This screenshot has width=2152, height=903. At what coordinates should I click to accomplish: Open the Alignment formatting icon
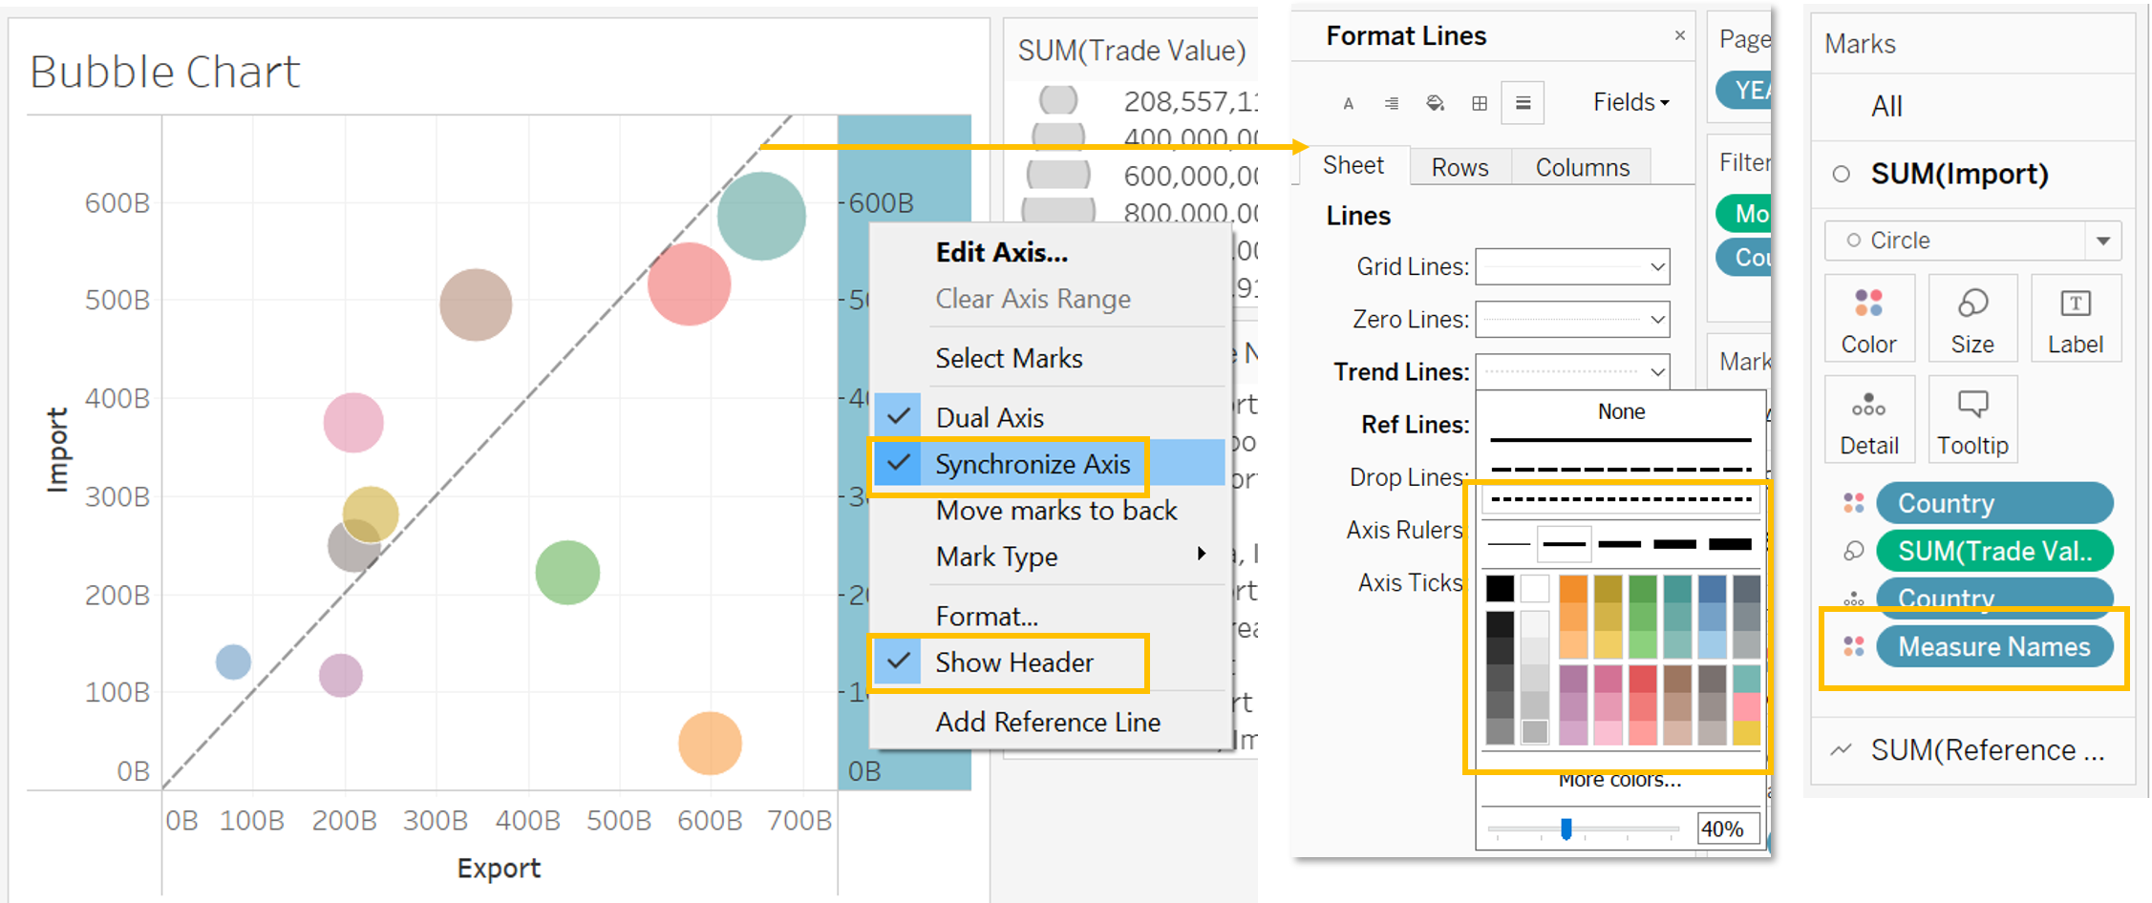point(1392,103)
